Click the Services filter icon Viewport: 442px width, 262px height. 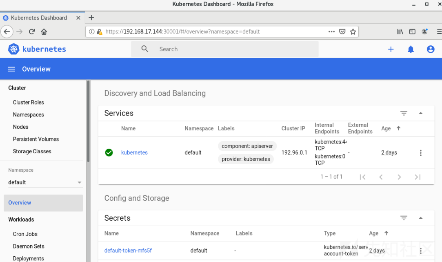(x=404, y=113)
